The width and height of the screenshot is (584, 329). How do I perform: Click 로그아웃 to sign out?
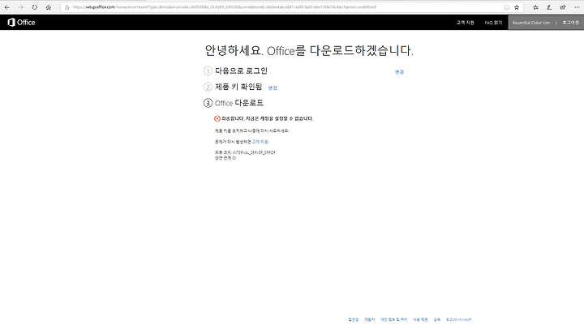pyautogui.click(x=570, y=23)
